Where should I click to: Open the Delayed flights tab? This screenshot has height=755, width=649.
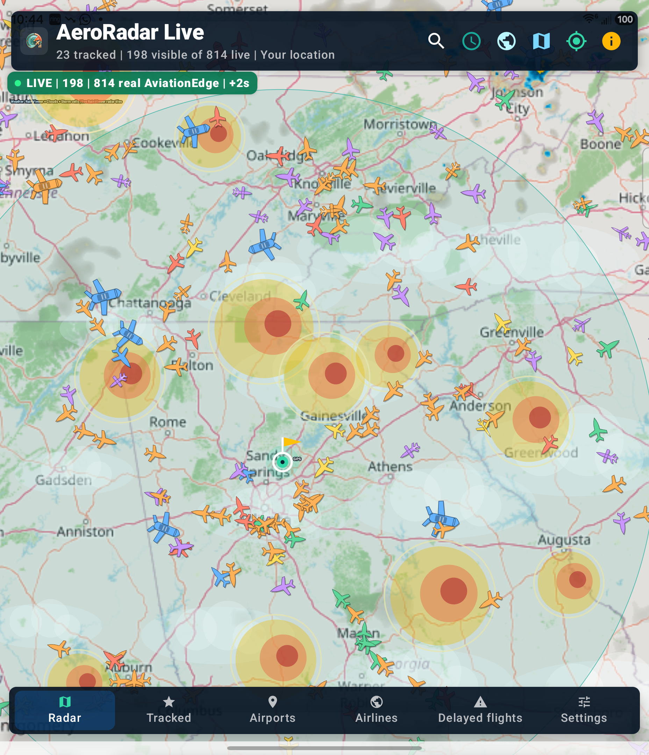(480, 710)
